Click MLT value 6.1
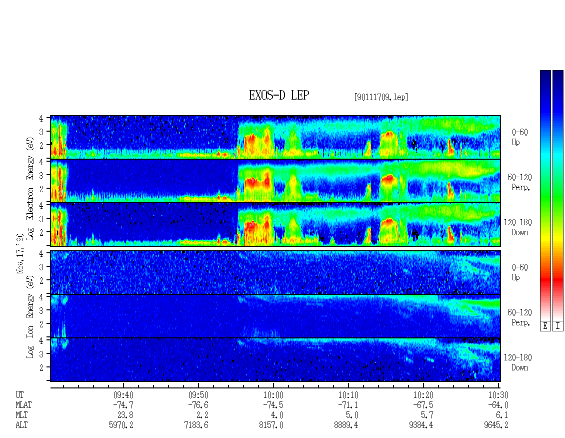 [502, 415]
